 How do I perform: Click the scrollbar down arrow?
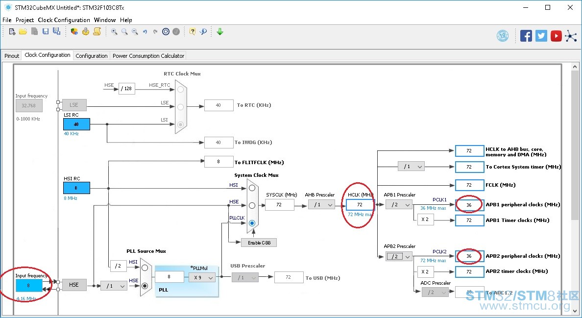point(575,311)
